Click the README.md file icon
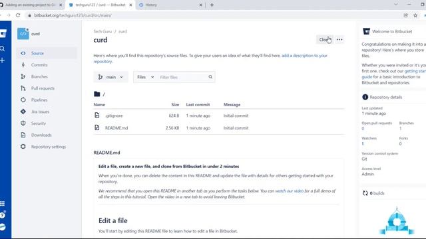 (x=97, y=127)
